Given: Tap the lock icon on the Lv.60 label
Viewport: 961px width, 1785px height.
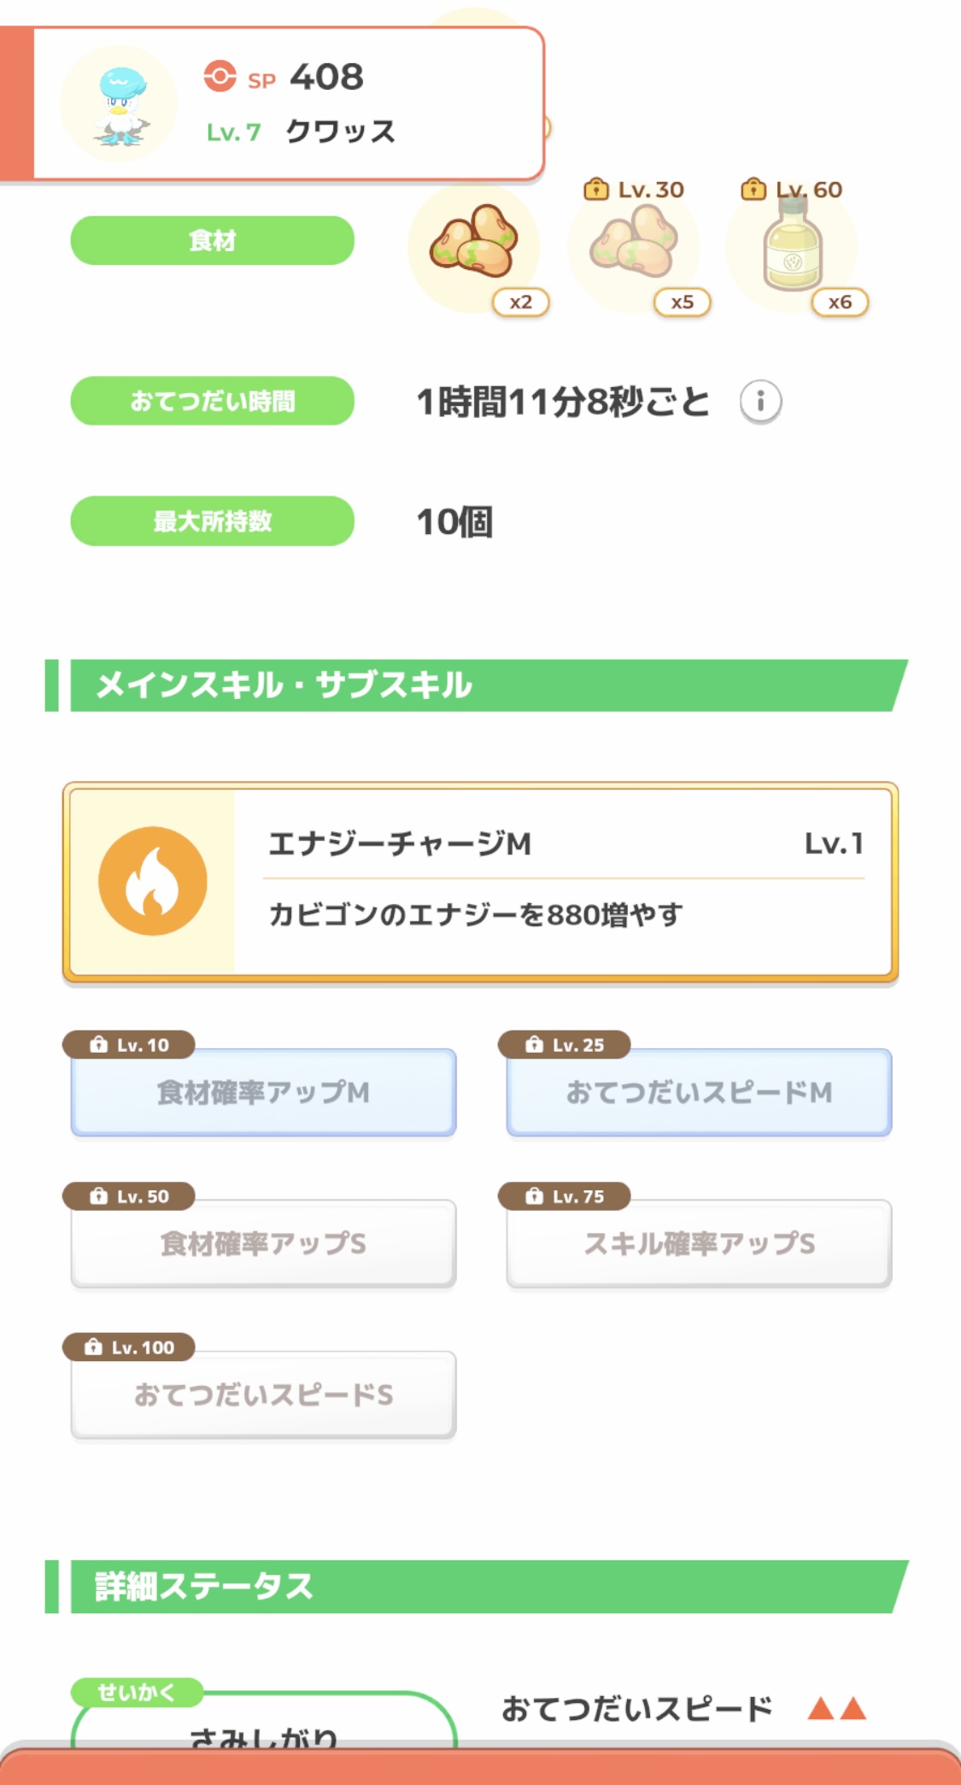Looking at the screenshot, I should point(753,189).
